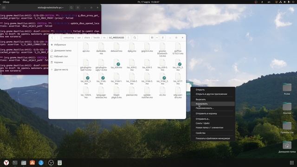Click the 'locale' path segment
Image resolution: width=297 pixels, height=167 pixels.
(97, 38)
